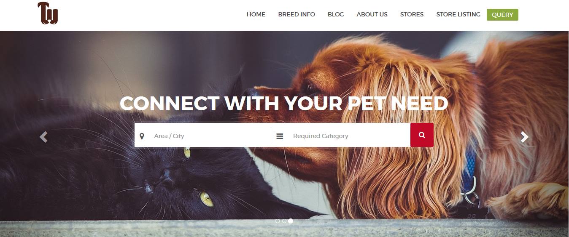Open the HOME menu item

256,14
